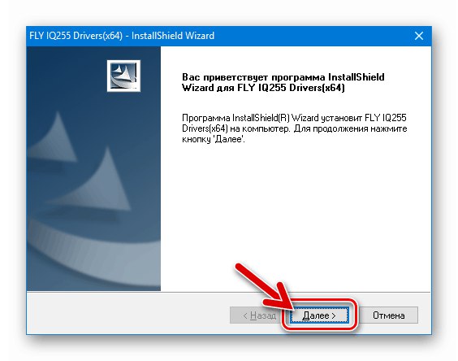This screenshot has width=458, height=361.
Task: Click the quoted word 'Далее' in instructions
Action: click(229, 139)
